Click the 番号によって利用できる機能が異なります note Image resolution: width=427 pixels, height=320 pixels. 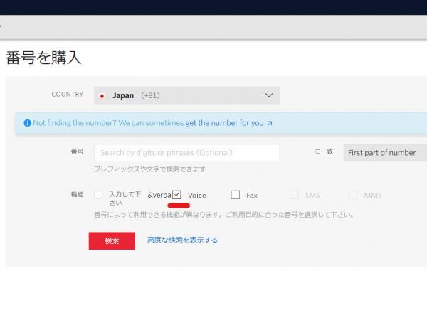(224, 215)
